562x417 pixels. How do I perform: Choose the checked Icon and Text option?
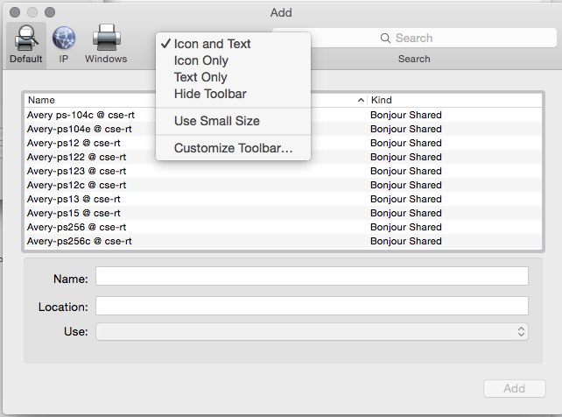(x=212, y=44)
